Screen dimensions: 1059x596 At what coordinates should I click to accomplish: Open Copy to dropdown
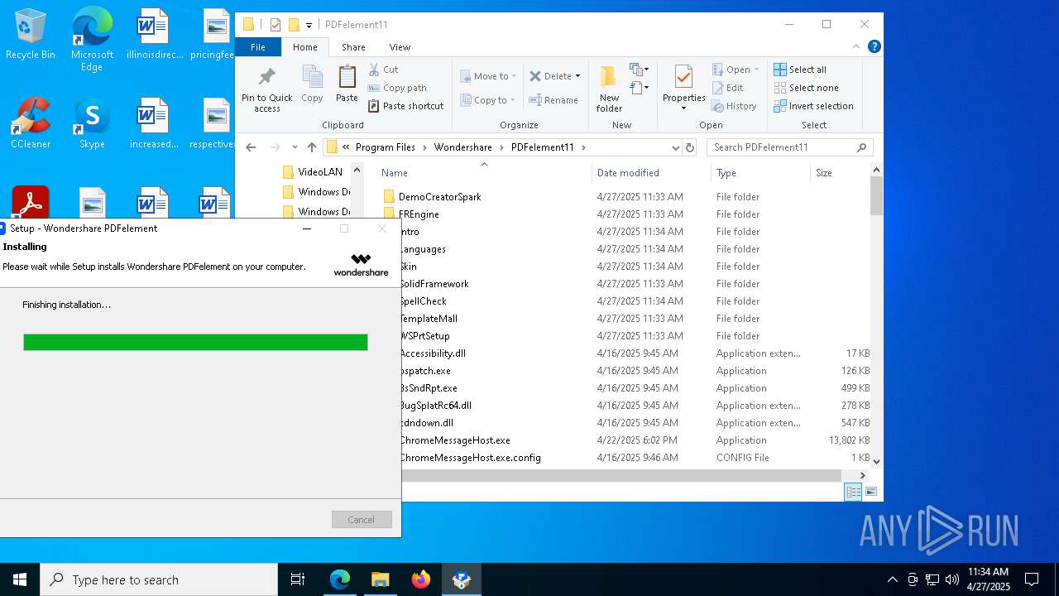tap(488, 100)
